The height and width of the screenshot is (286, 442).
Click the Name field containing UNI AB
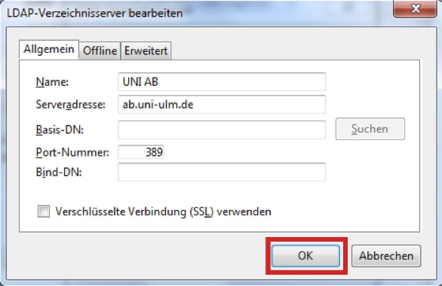pos(222,82)
